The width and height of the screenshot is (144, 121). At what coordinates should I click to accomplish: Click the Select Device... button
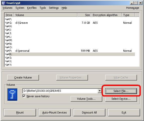(121, 99)
